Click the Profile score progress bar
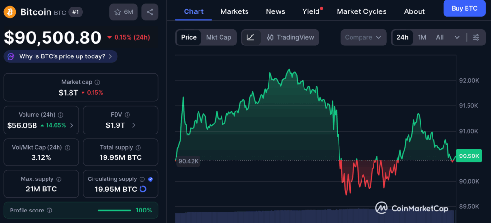 click(x=114, y=210)
